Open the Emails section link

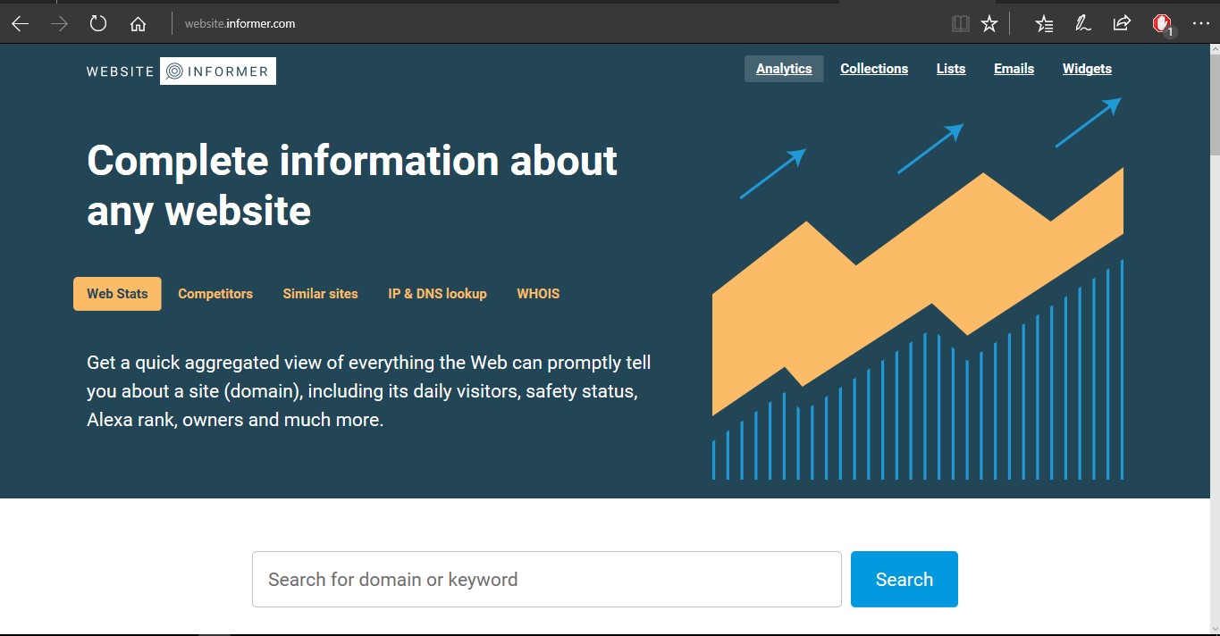click(1014, 68)
